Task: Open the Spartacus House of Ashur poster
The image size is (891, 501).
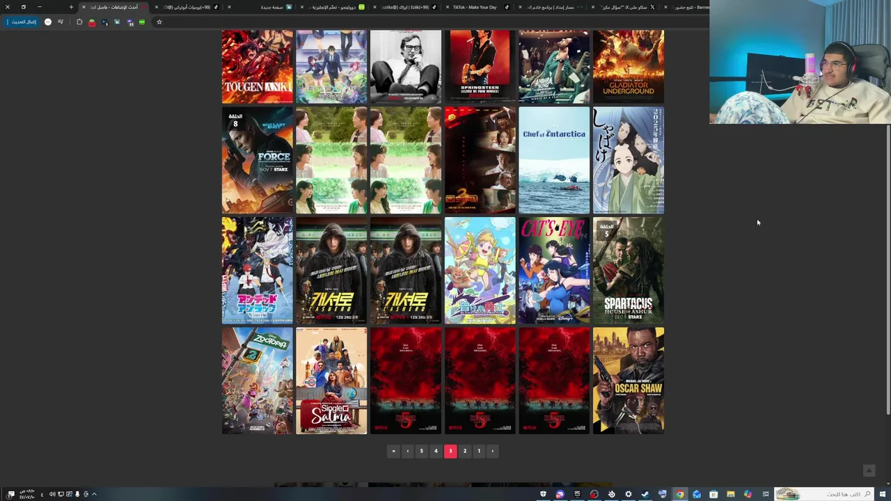Action: (x=628, y=271)
